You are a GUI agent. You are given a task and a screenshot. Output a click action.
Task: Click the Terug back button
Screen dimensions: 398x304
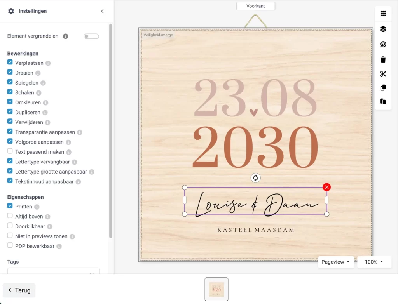pos(19,290)
